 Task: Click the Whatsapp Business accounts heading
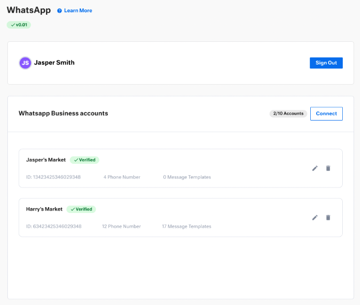(64, 113)
